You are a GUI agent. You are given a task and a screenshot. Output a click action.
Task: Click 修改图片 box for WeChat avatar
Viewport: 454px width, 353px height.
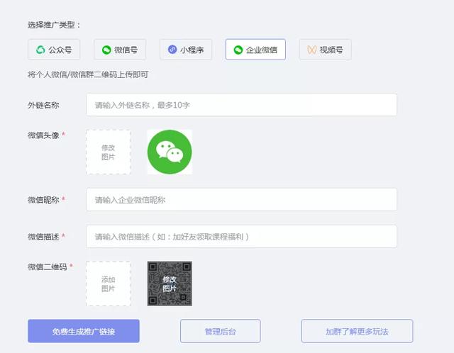coord(109,152)
